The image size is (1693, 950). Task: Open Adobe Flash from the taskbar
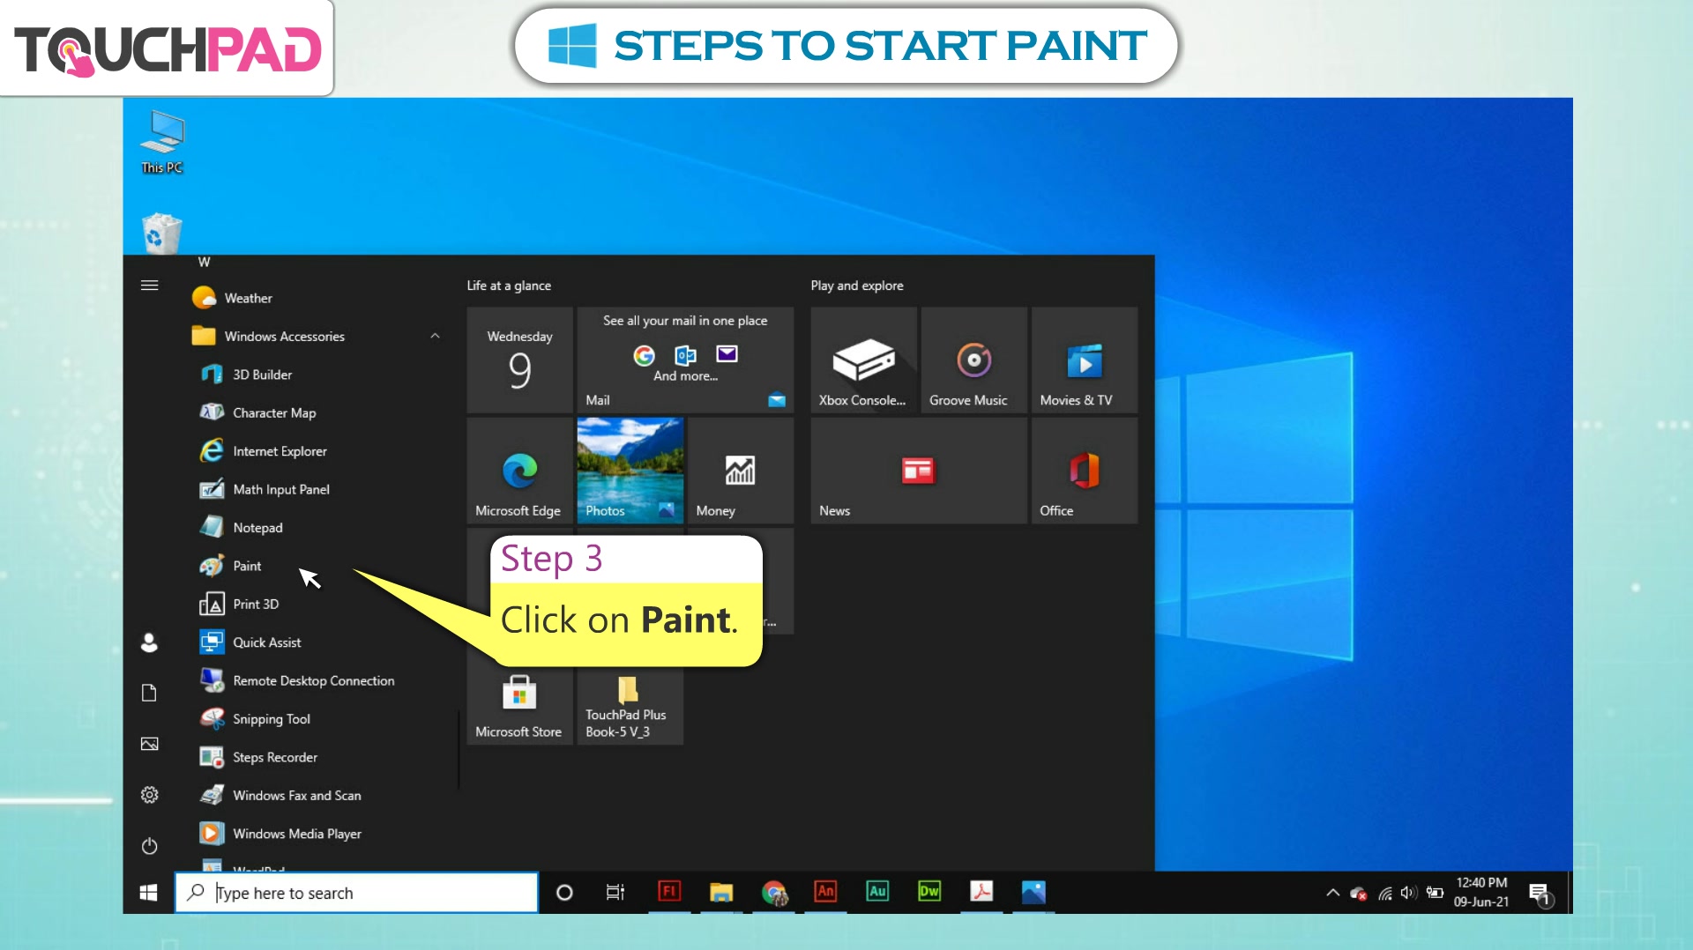(669, 892)
